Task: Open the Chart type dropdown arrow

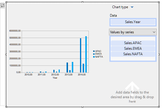Action: 132,7
